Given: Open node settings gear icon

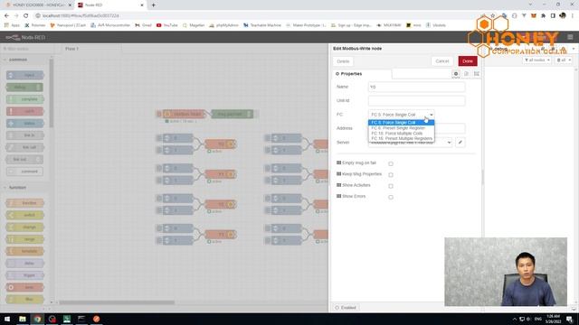Looking at the screenshot, I should click(x=456, y=74).
